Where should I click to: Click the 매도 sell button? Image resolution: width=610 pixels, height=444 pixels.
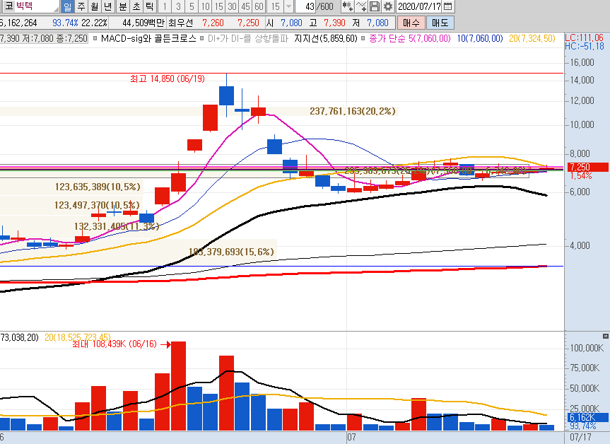tap(440, 23)
